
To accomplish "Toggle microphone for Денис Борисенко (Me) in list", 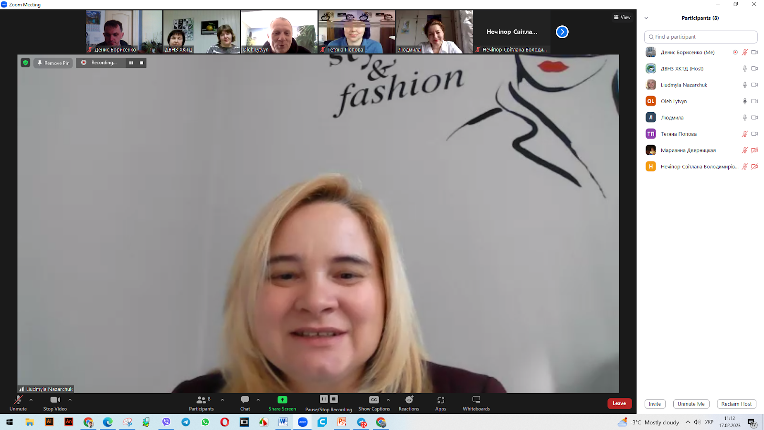I will [x=744, y=53].
